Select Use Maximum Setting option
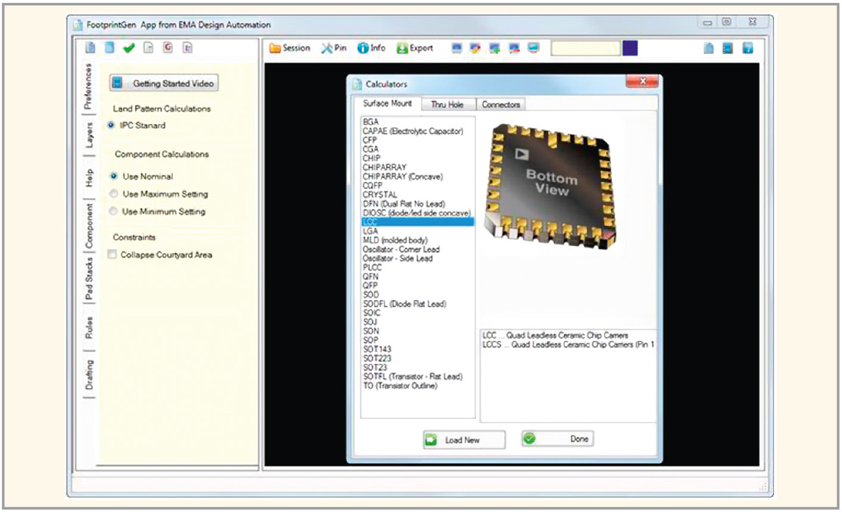842x512 pixels. [x=114, y=194]
